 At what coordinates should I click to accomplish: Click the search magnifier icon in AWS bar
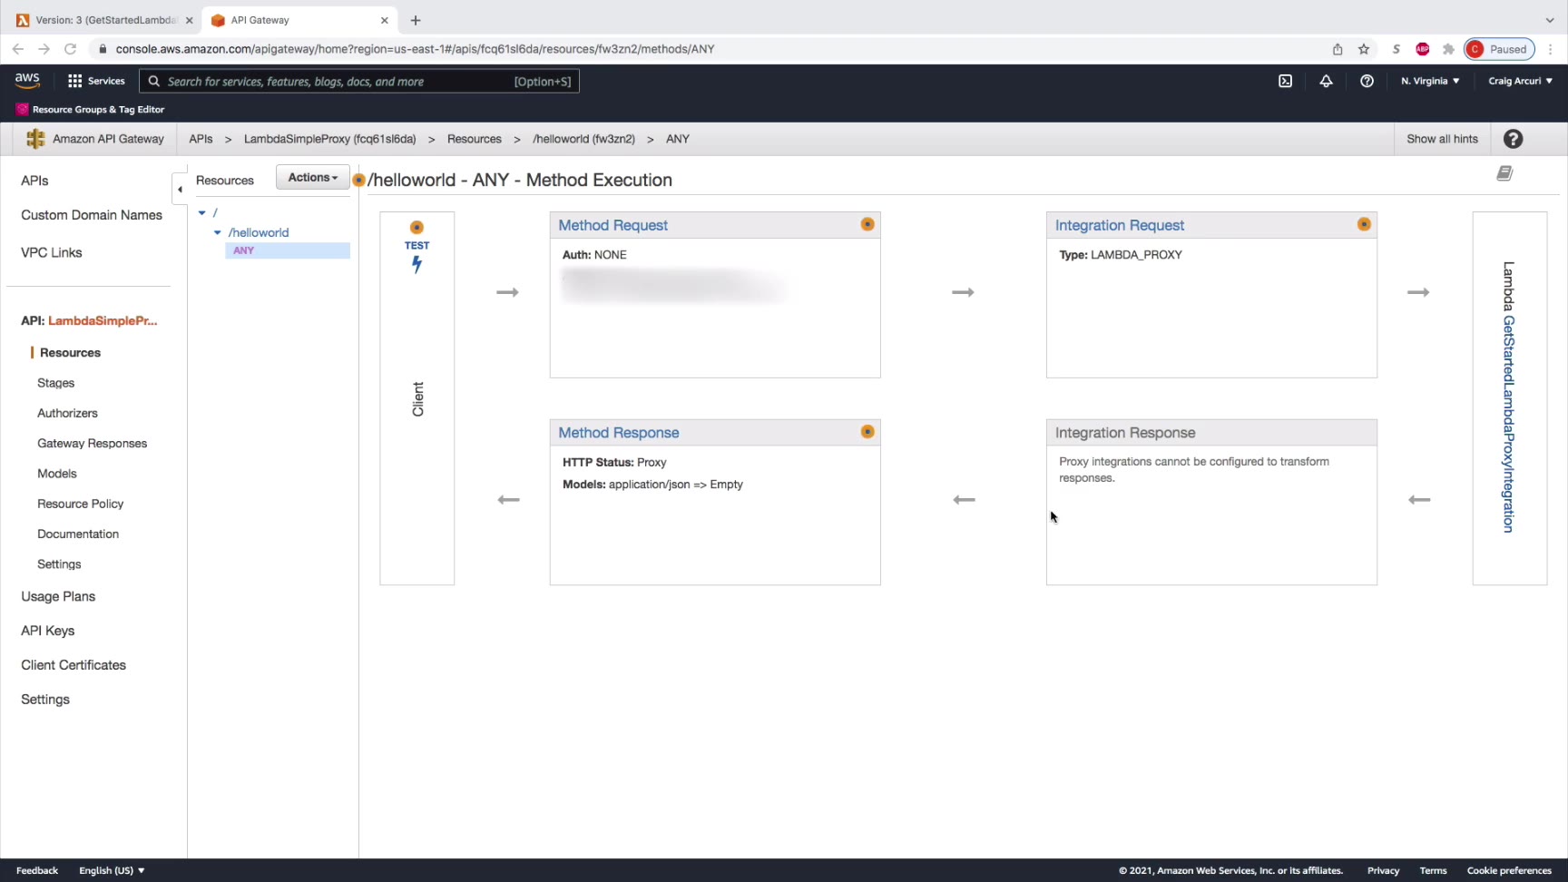[154, 81]
